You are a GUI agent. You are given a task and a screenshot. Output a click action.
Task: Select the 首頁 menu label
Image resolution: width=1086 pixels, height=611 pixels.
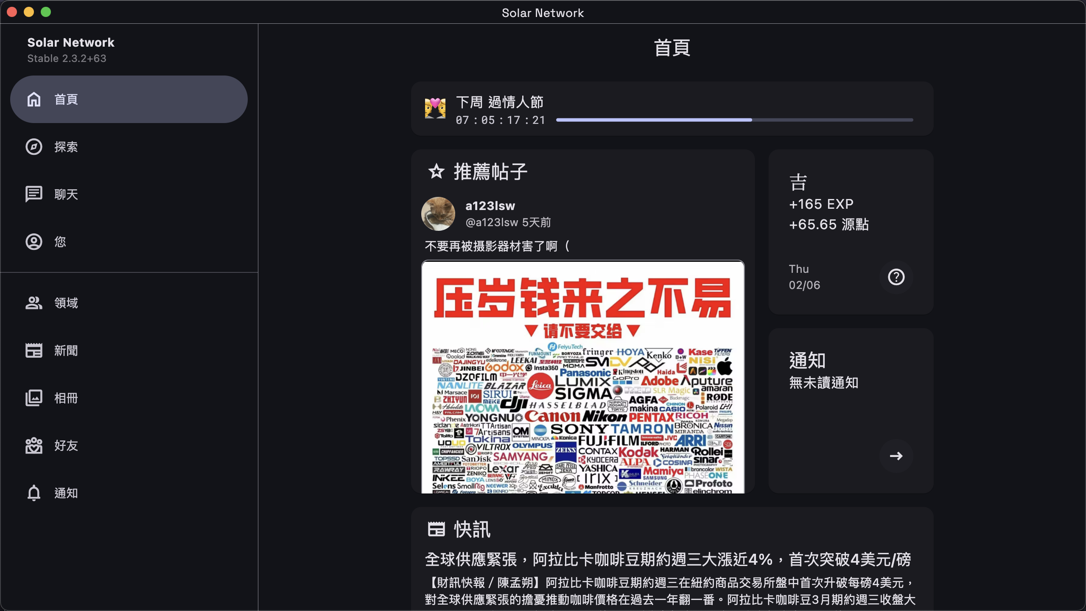[x=66, y=99]
